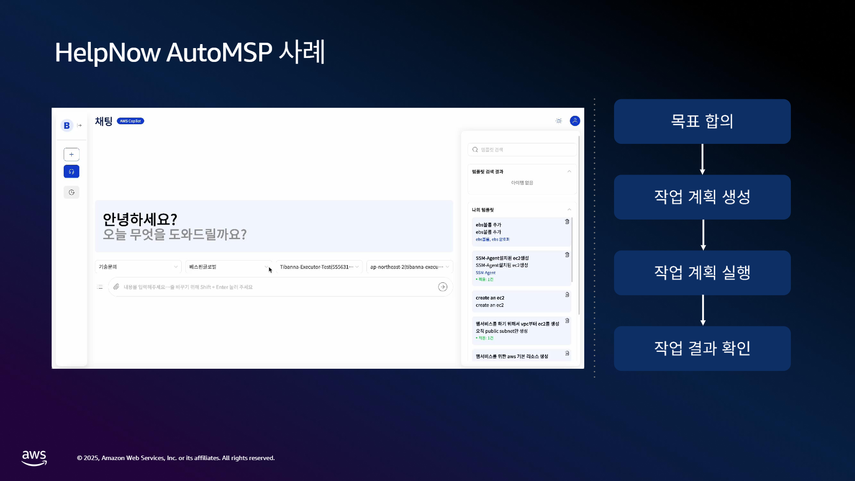Screen dimensions: 855x481
Task: Click the '채팅' page heading
Action: coord(104,121)
